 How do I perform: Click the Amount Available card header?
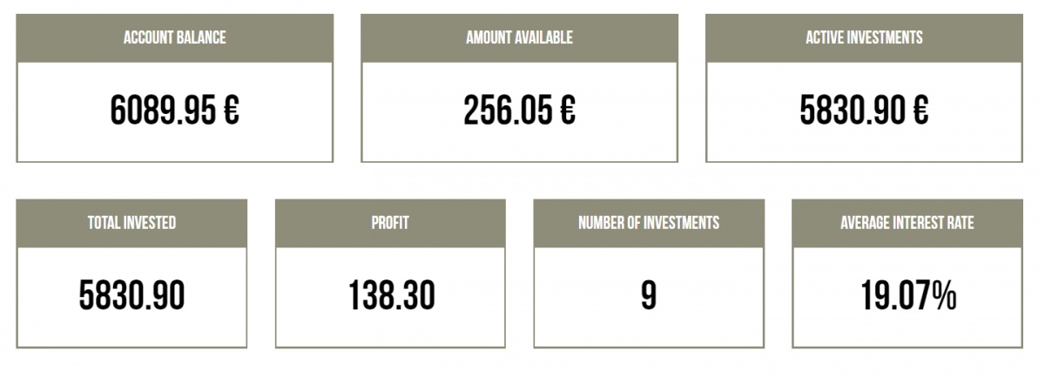519,37
